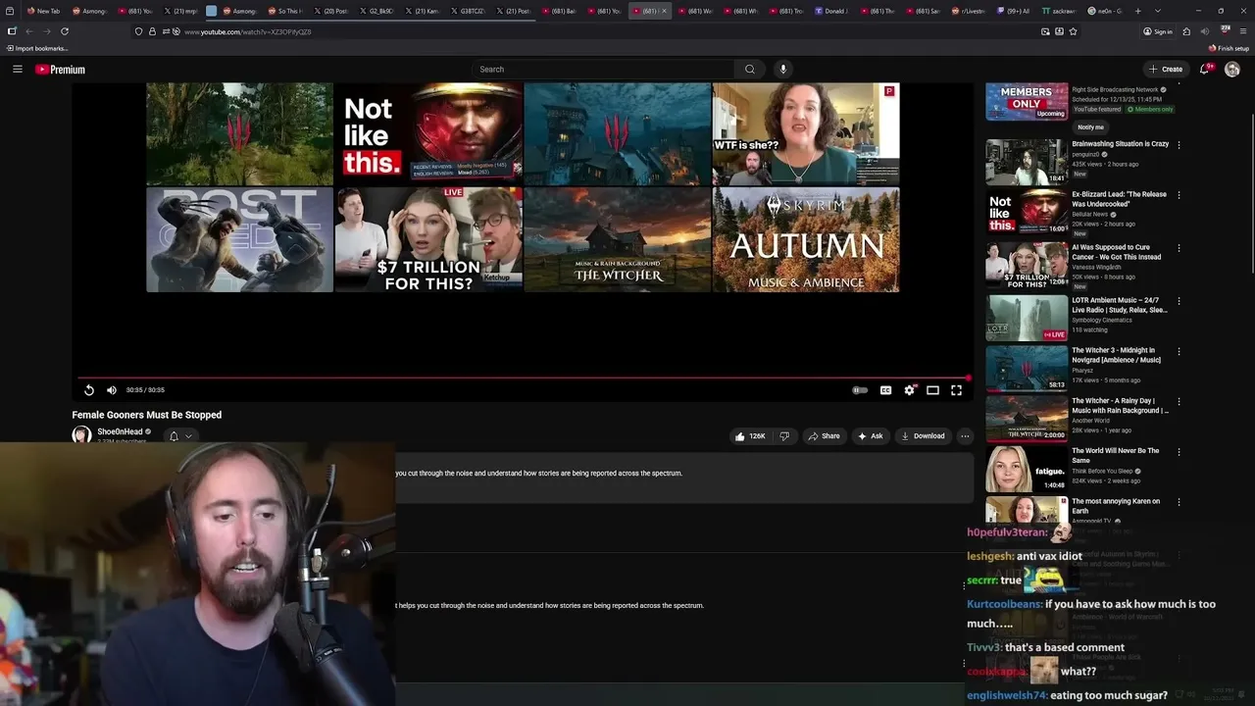Open Brainwashing Situation is Crazy thumbnail
The height and width of the screenshot is (706, 1255).
click(1027, 162)
